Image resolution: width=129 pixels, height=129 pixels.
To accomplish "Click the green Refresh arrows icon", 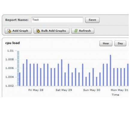I will (76, 31).
